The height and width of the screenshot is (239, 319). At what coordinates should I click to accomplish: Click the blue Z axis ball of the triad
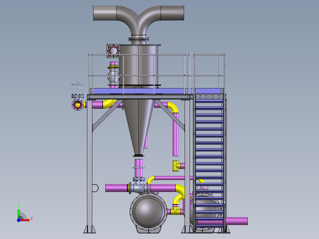coord(19,220)
